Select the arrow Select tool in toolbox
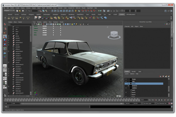176x117 pixels. point(5,24)
